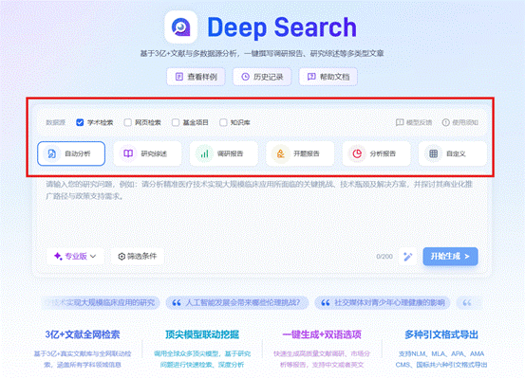Screen dimensions: 525x378
Task: Pick the 社交媒体对青少年心理健康的影响 suggestion chip
Action: [383, 303]
